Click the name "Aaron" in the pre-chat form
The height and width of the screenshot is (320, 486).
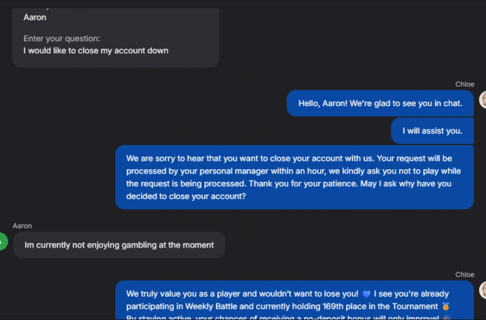pos(35,18)
